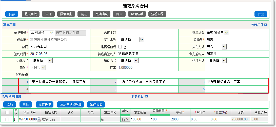Screen dimensions: 276x127
Task: Click the 保存 button
Action: click(12, 14)
